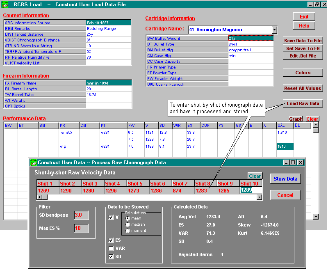The width and height of the screenshot is (328, 270).
Task: Click the Cartridge Name combo box text
Action: pyautogui.click(x=230, y=30)
